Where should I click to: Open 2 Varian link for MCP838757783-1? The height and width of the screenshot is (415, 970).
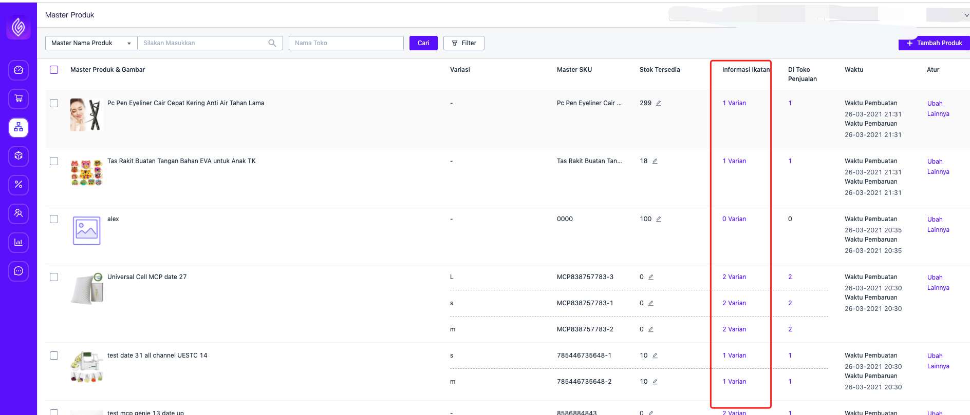pyautogui.click(x=734, y=303)
